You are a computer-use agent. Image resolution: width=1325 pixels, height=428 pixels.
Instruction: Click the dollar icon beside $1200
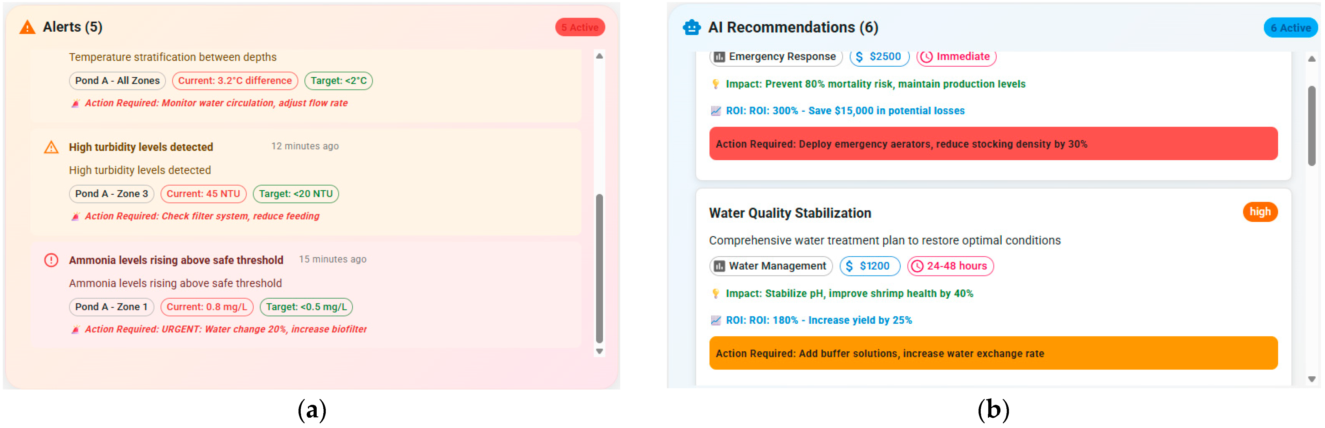(x=849, y=266)
